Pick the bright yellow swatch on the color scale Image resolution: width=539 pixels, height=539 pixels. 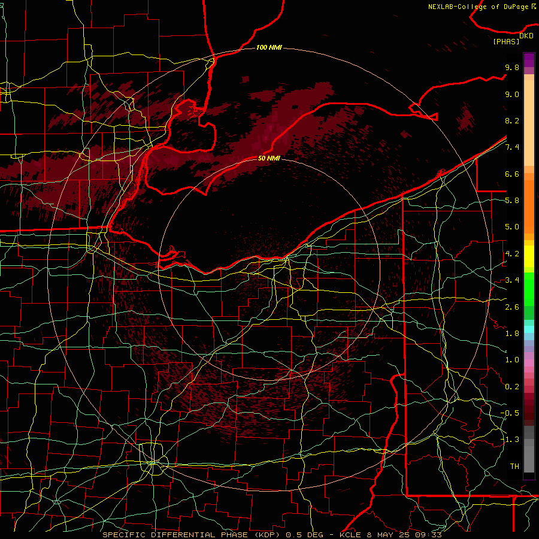529,256
